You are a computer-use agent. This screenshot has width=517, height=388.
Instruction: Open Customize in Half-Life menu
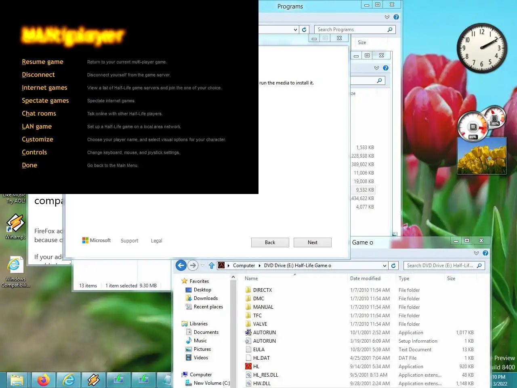pos(38,139)
